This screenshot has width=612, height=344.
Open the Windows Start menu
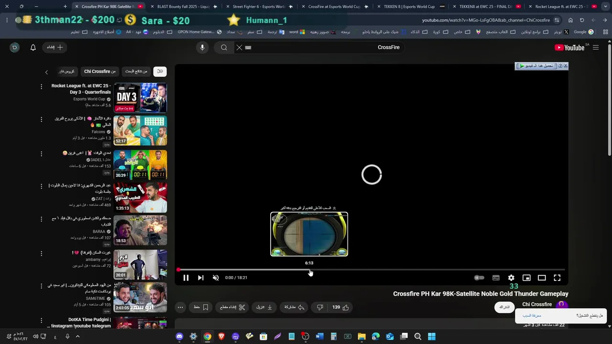tap(432, 336)
